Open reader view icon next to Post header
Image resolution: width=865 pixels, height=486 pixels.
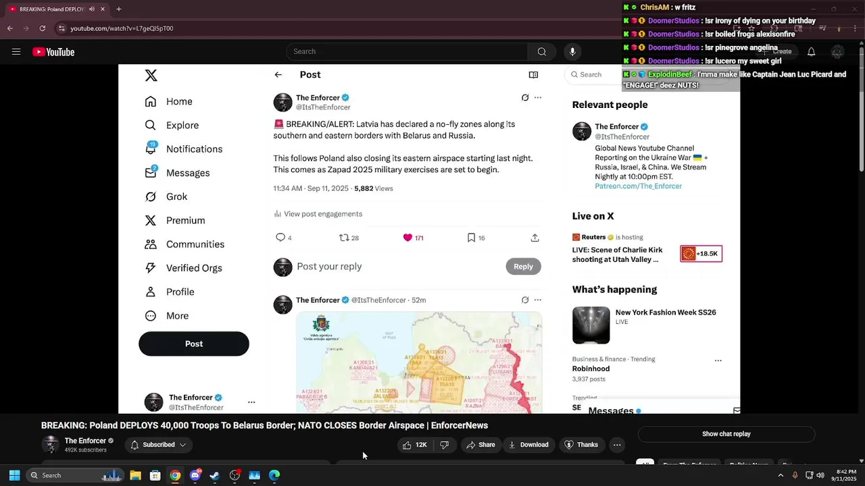pos(533,75)
